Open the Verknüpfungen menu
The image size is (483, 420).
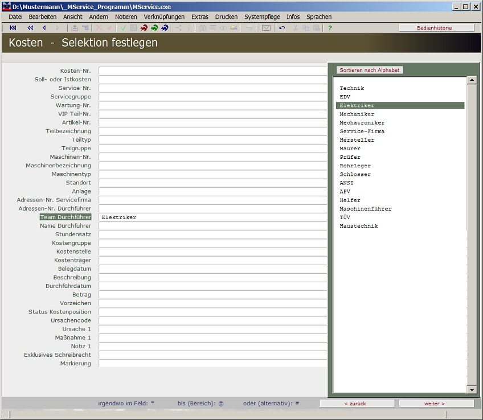pyautogui.click(x=164, y=17)
